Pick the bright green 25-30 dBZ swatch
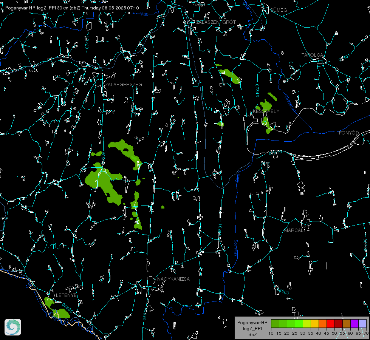This screenshot has height=340, width=370. [x=299, y=323]
